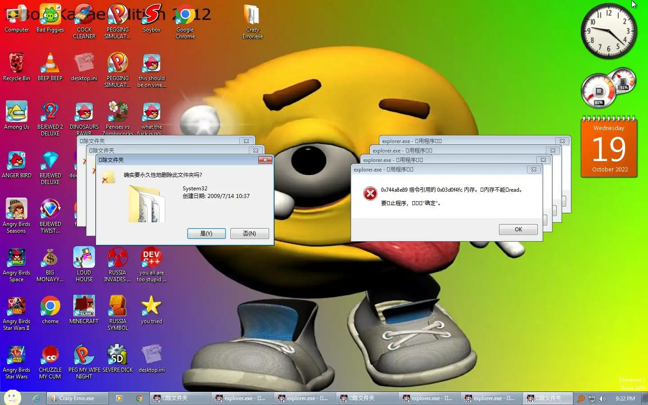648x405 pixels.
Task: Open the network tray icon
Action: click(592, 399)
